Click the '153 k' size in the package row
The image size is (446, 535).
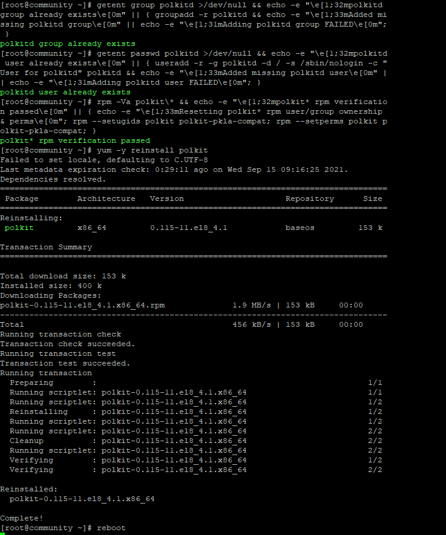coord(370,228)
